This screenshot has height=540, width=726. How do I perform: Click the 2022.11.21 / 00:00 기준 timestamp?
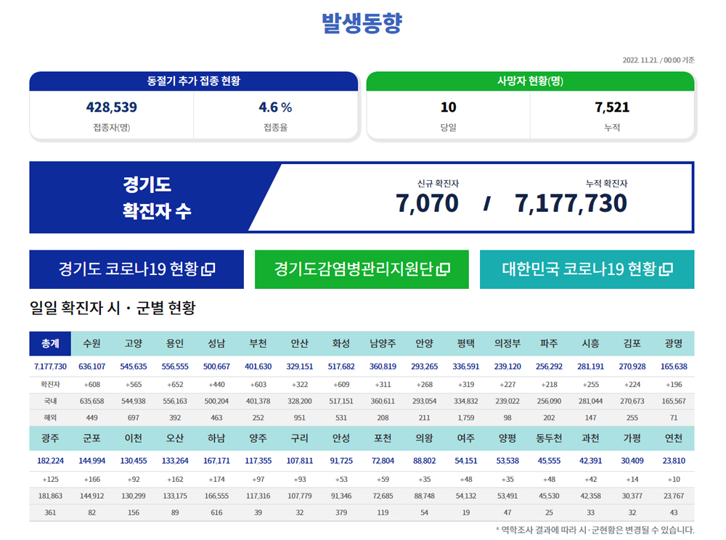point(658,60)
